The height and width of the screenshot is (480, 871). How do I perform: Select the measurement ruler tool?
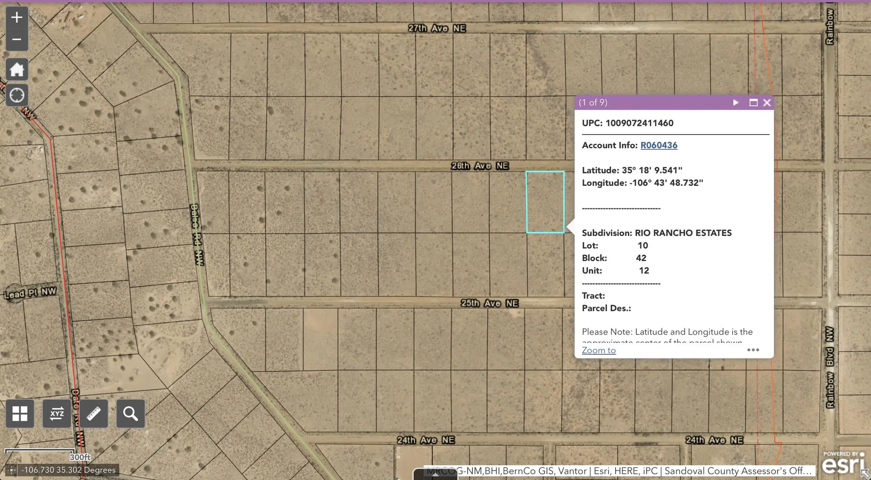(x=94, y=413)
